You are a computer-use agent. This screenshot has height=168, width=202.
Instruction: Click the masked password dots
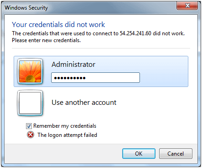[x=70, y=78]
